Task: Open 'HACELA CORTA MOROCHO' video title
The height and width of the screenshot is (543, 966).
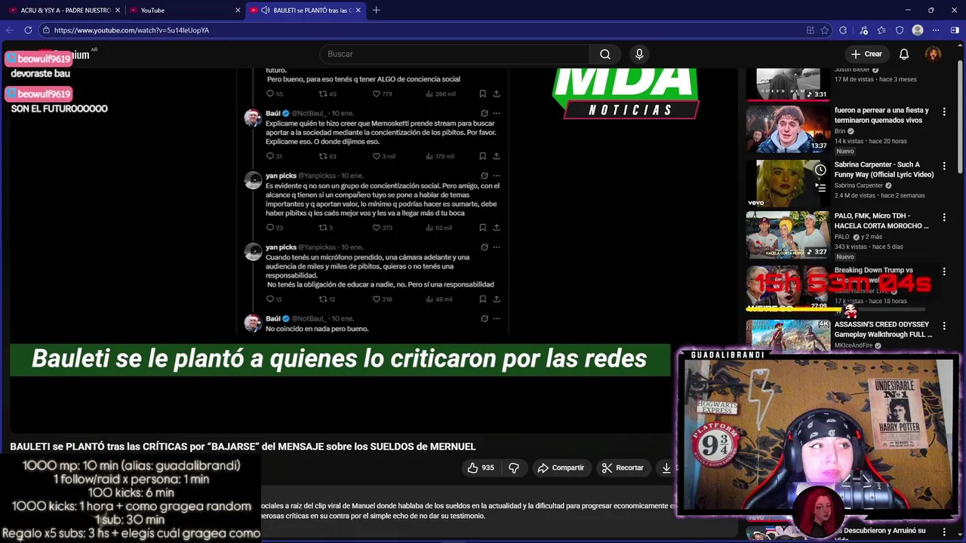Action: 881,221
